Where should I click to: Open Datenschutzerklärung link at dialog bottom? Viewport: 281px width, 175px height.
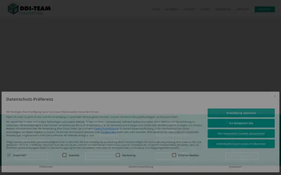[x=141, y=167]
